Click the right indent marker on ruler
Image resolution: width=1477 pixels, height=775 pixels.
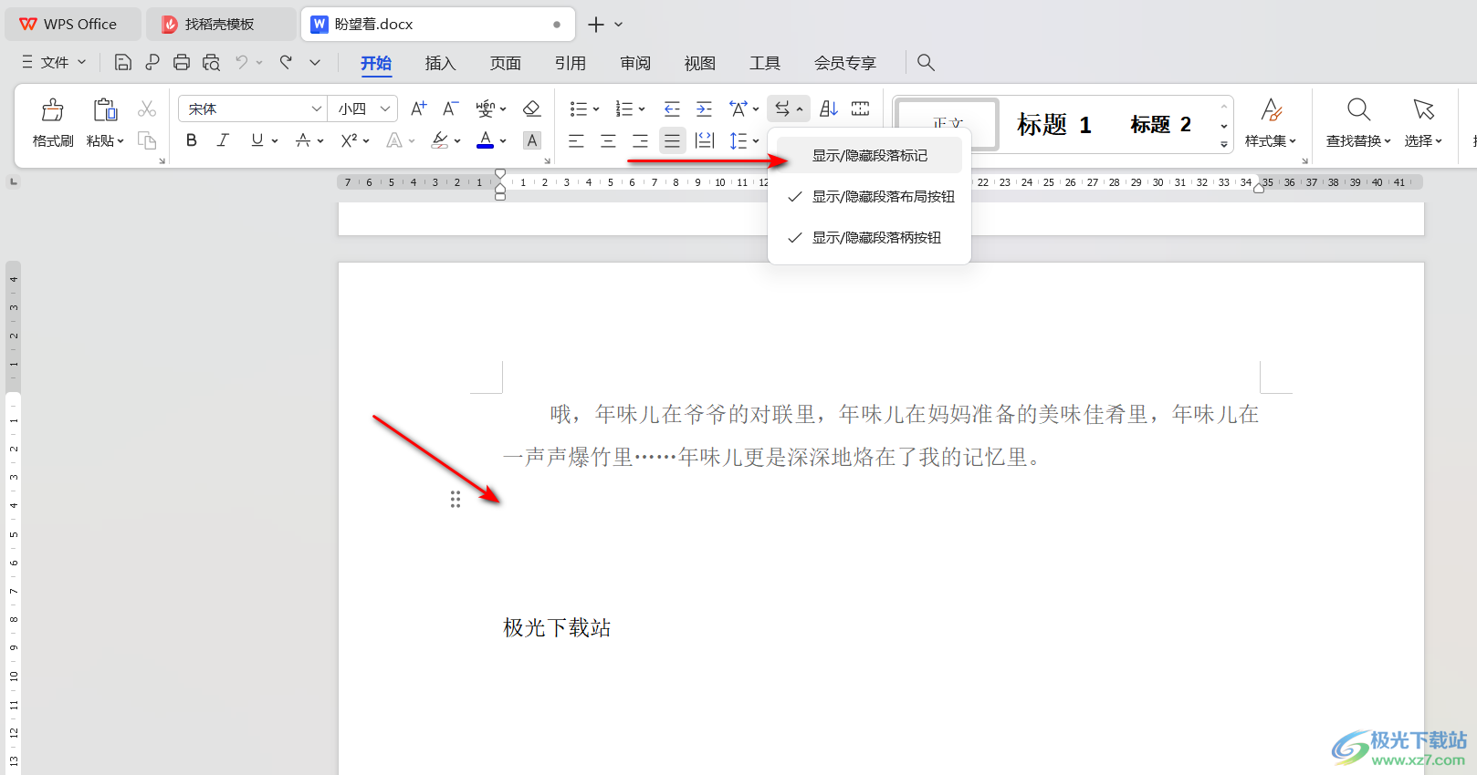tap(1259, 188)
